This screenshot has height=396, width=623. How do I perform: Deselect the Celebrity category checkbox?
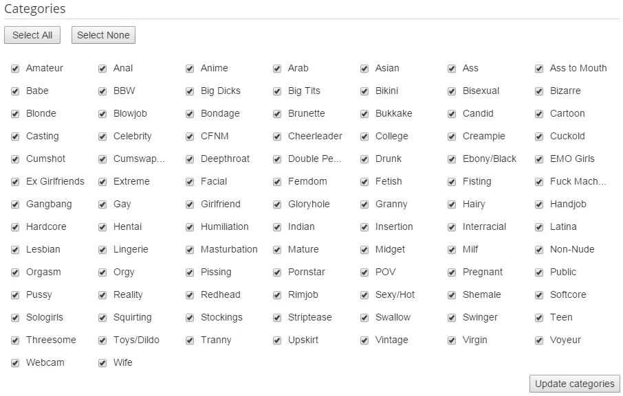click(x=102, y=137)
